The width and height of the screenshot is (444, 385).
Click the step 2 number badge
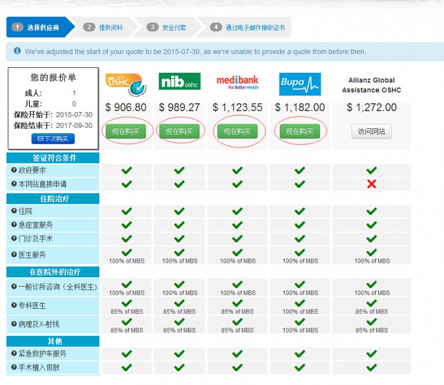[89, 27]
